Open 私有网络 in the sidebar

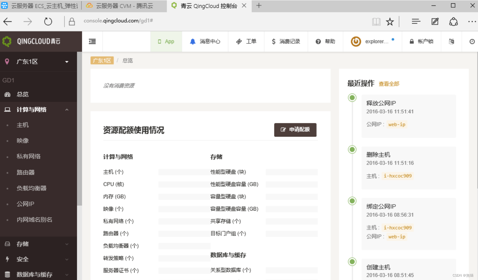[28, 156]
